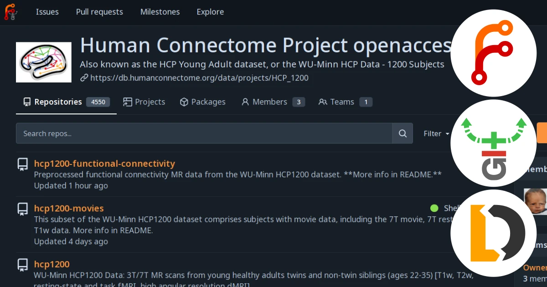Focus the Search repos input field
547x287 pixels.
[204, 133]
